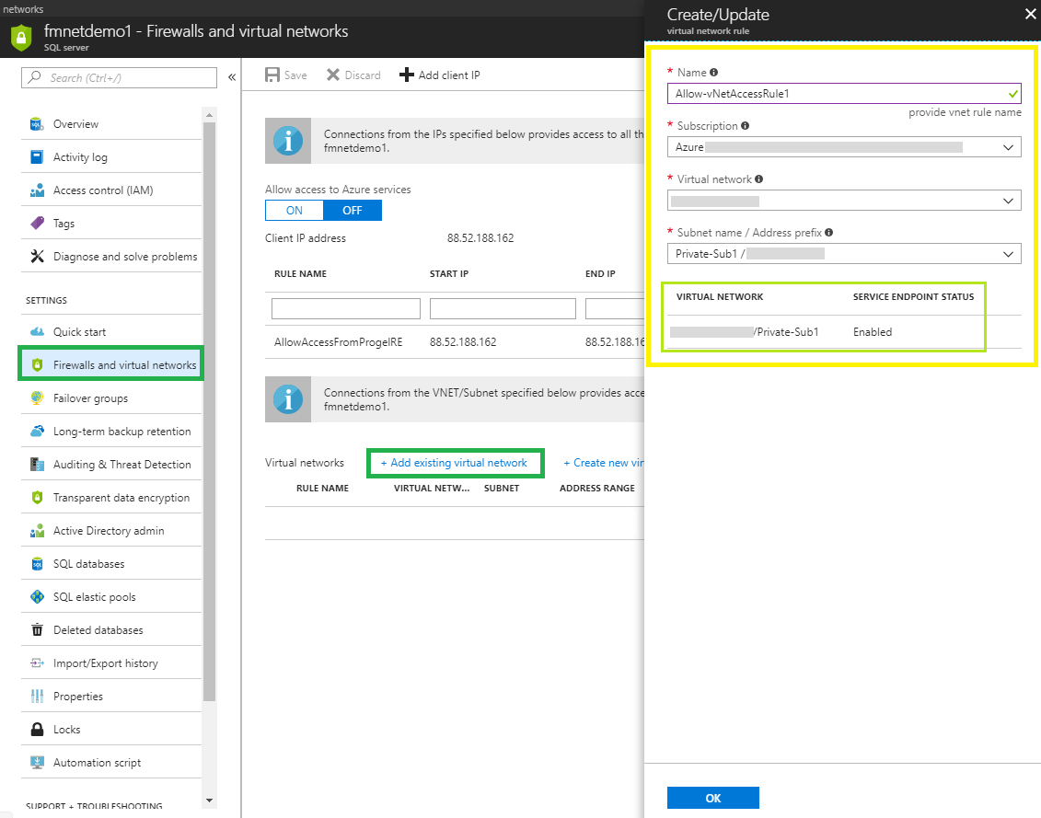Click Add client IP
1041x818 pixels.
pos(440,75)
